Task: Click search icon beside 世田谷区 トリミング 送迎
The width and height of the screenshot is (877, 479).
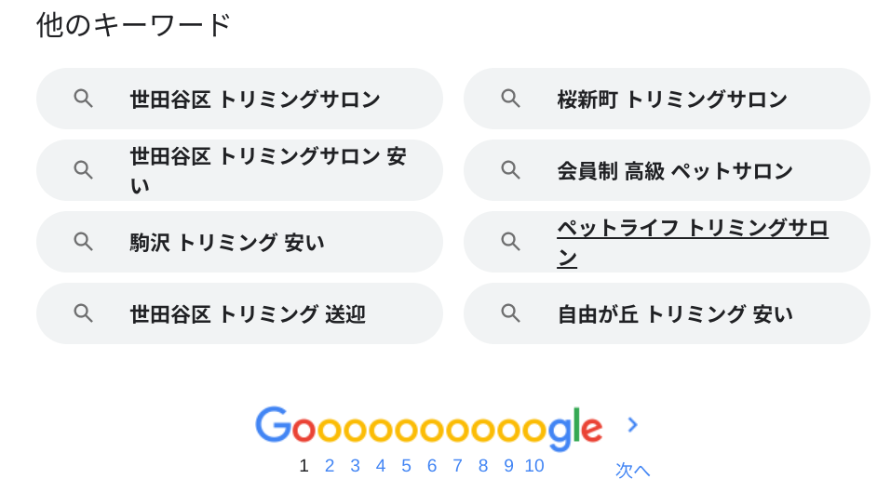Action: coord(83,313)
